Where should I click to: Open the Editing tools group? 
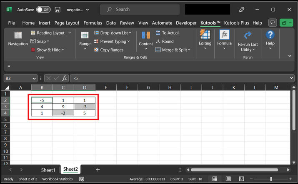205,40
